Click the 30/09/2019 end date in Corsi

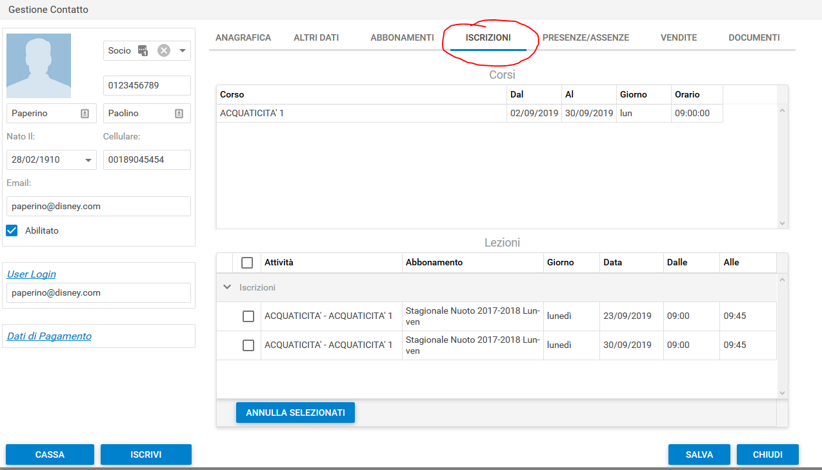[x=589, y=113]
